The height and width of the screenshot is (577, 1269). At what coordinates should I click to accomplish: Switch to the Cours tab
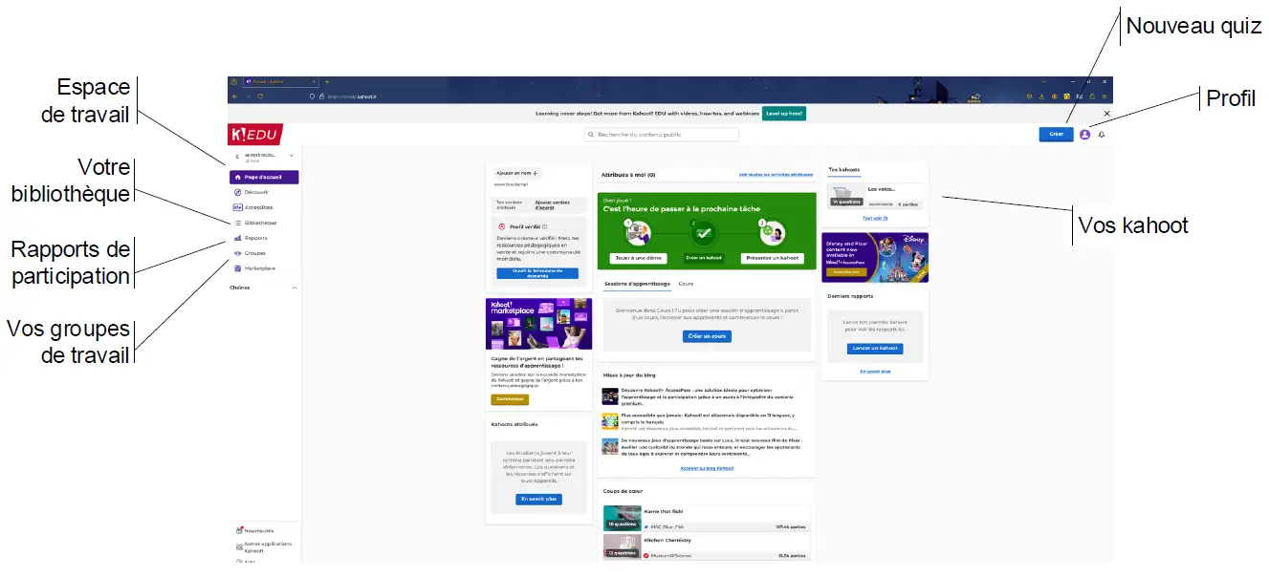point(686,284)
